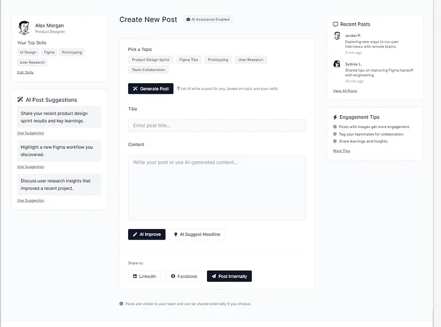
Task: Choose the User Research topic chip
Action: point(251,59)
